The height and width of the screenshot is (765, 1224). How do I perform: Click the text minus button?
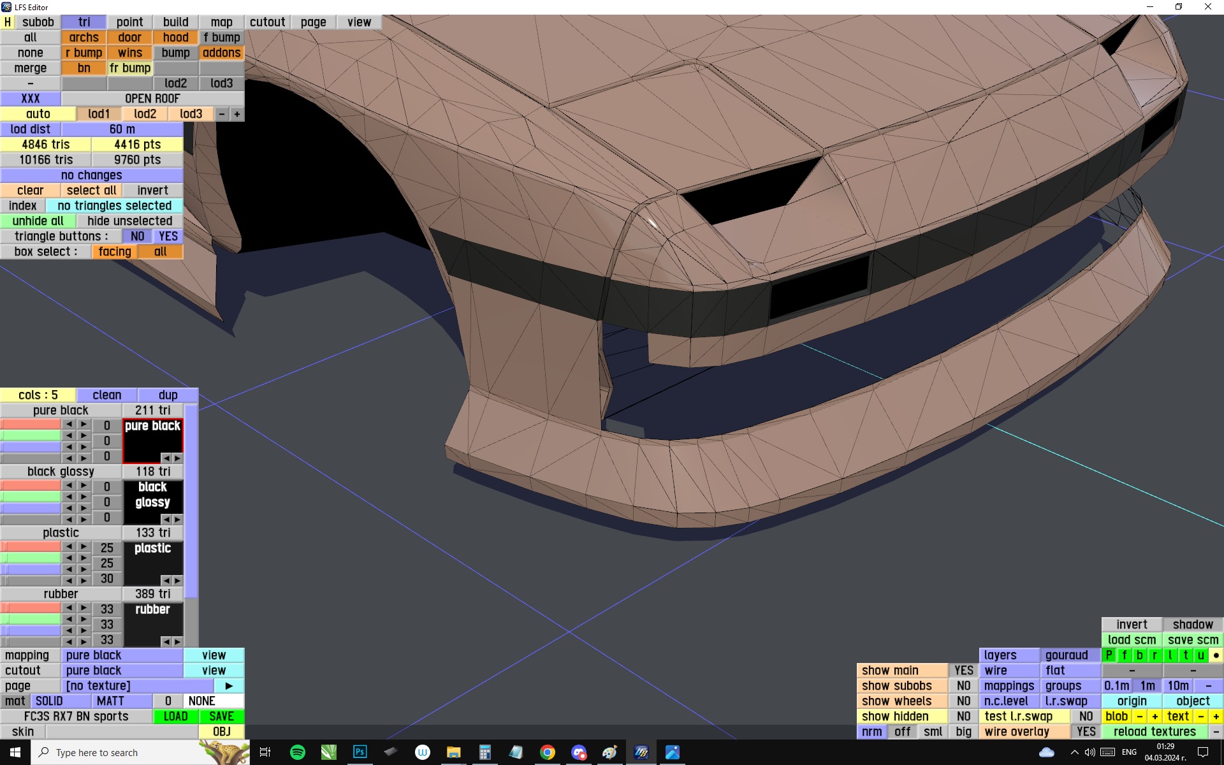tap(1200, 717)
